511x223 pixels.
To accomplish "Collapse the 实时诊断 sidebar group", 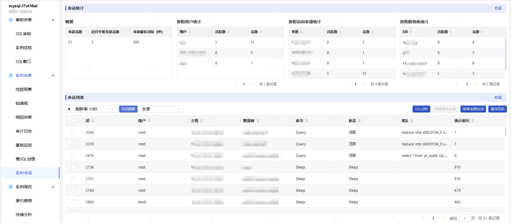I will click(x=53, y=76).
